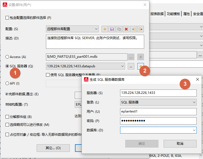203x159 pixels.
Task: Click 取消 in SQL database dialog
Action: (x=180, y=144)
